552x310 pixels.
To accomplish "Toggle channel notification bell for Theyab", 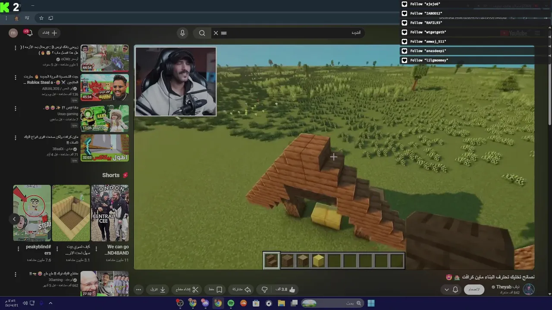I will 455,289.
